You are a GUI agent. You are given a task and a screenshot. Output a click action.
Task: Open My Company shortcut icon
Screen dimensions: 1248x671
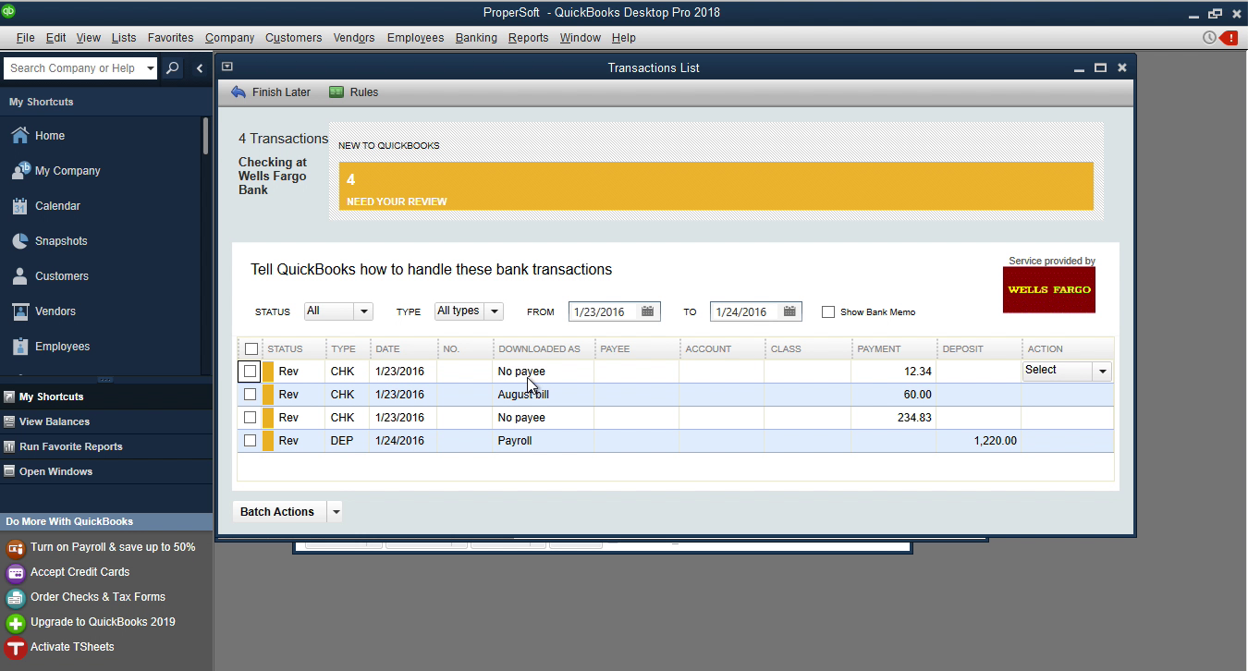click(19, 170)
